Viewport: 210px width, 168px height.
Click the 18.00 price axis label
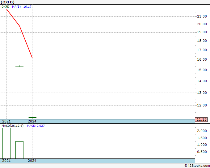202,41
